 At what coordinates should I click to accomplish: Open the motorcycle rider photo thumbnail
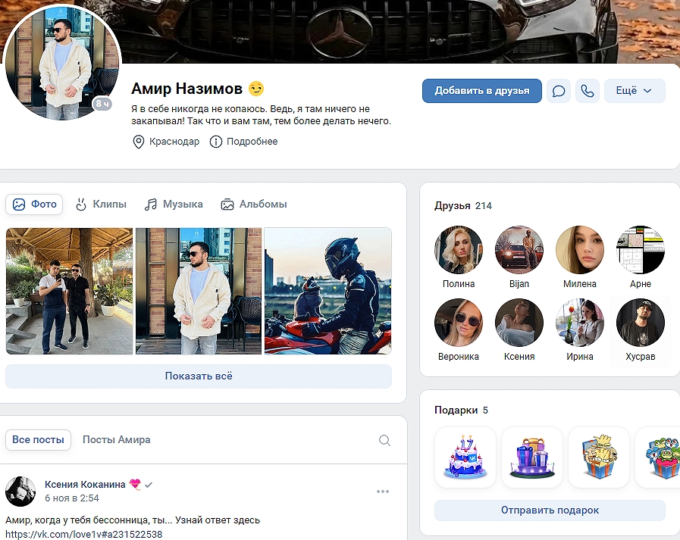coord(327,291)
